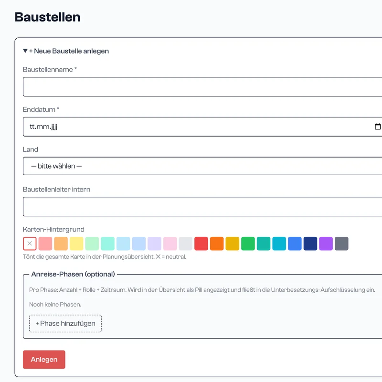The width and height of the screenshot is (382, 382).
Task: Click the Baustellenleiter intern label
Action: [x=56, y=190]
